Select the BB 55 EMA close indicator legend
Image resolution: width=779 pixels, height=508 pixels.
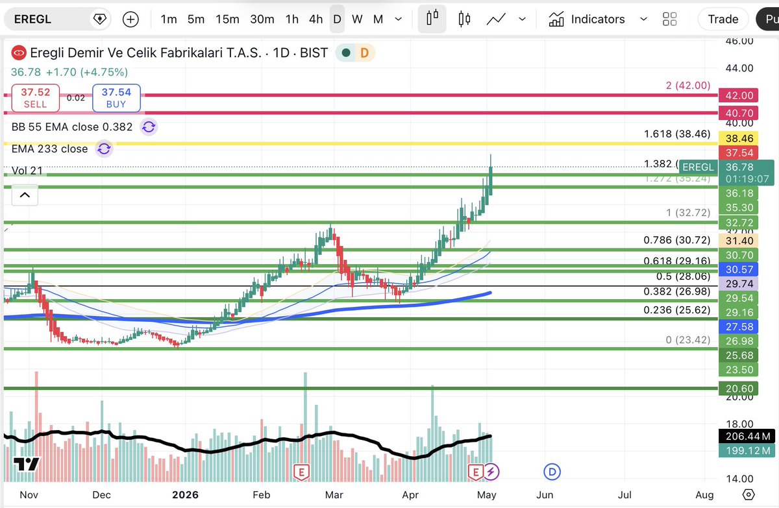click(x=72, y=127)
